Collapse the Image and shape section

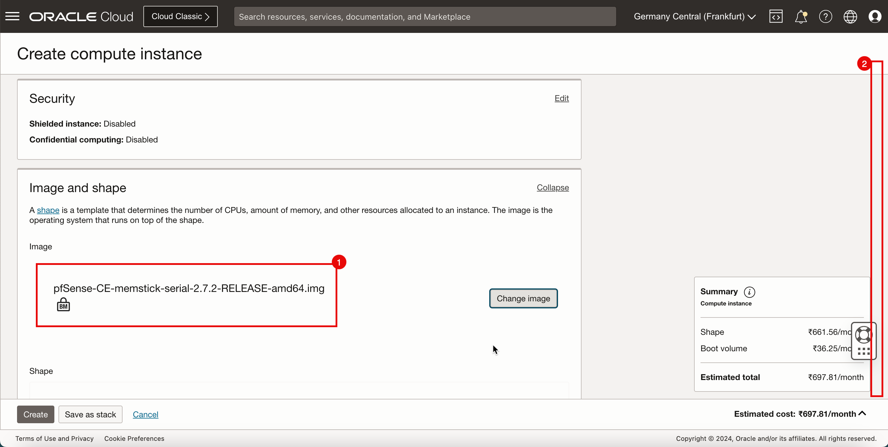(553, 187)
